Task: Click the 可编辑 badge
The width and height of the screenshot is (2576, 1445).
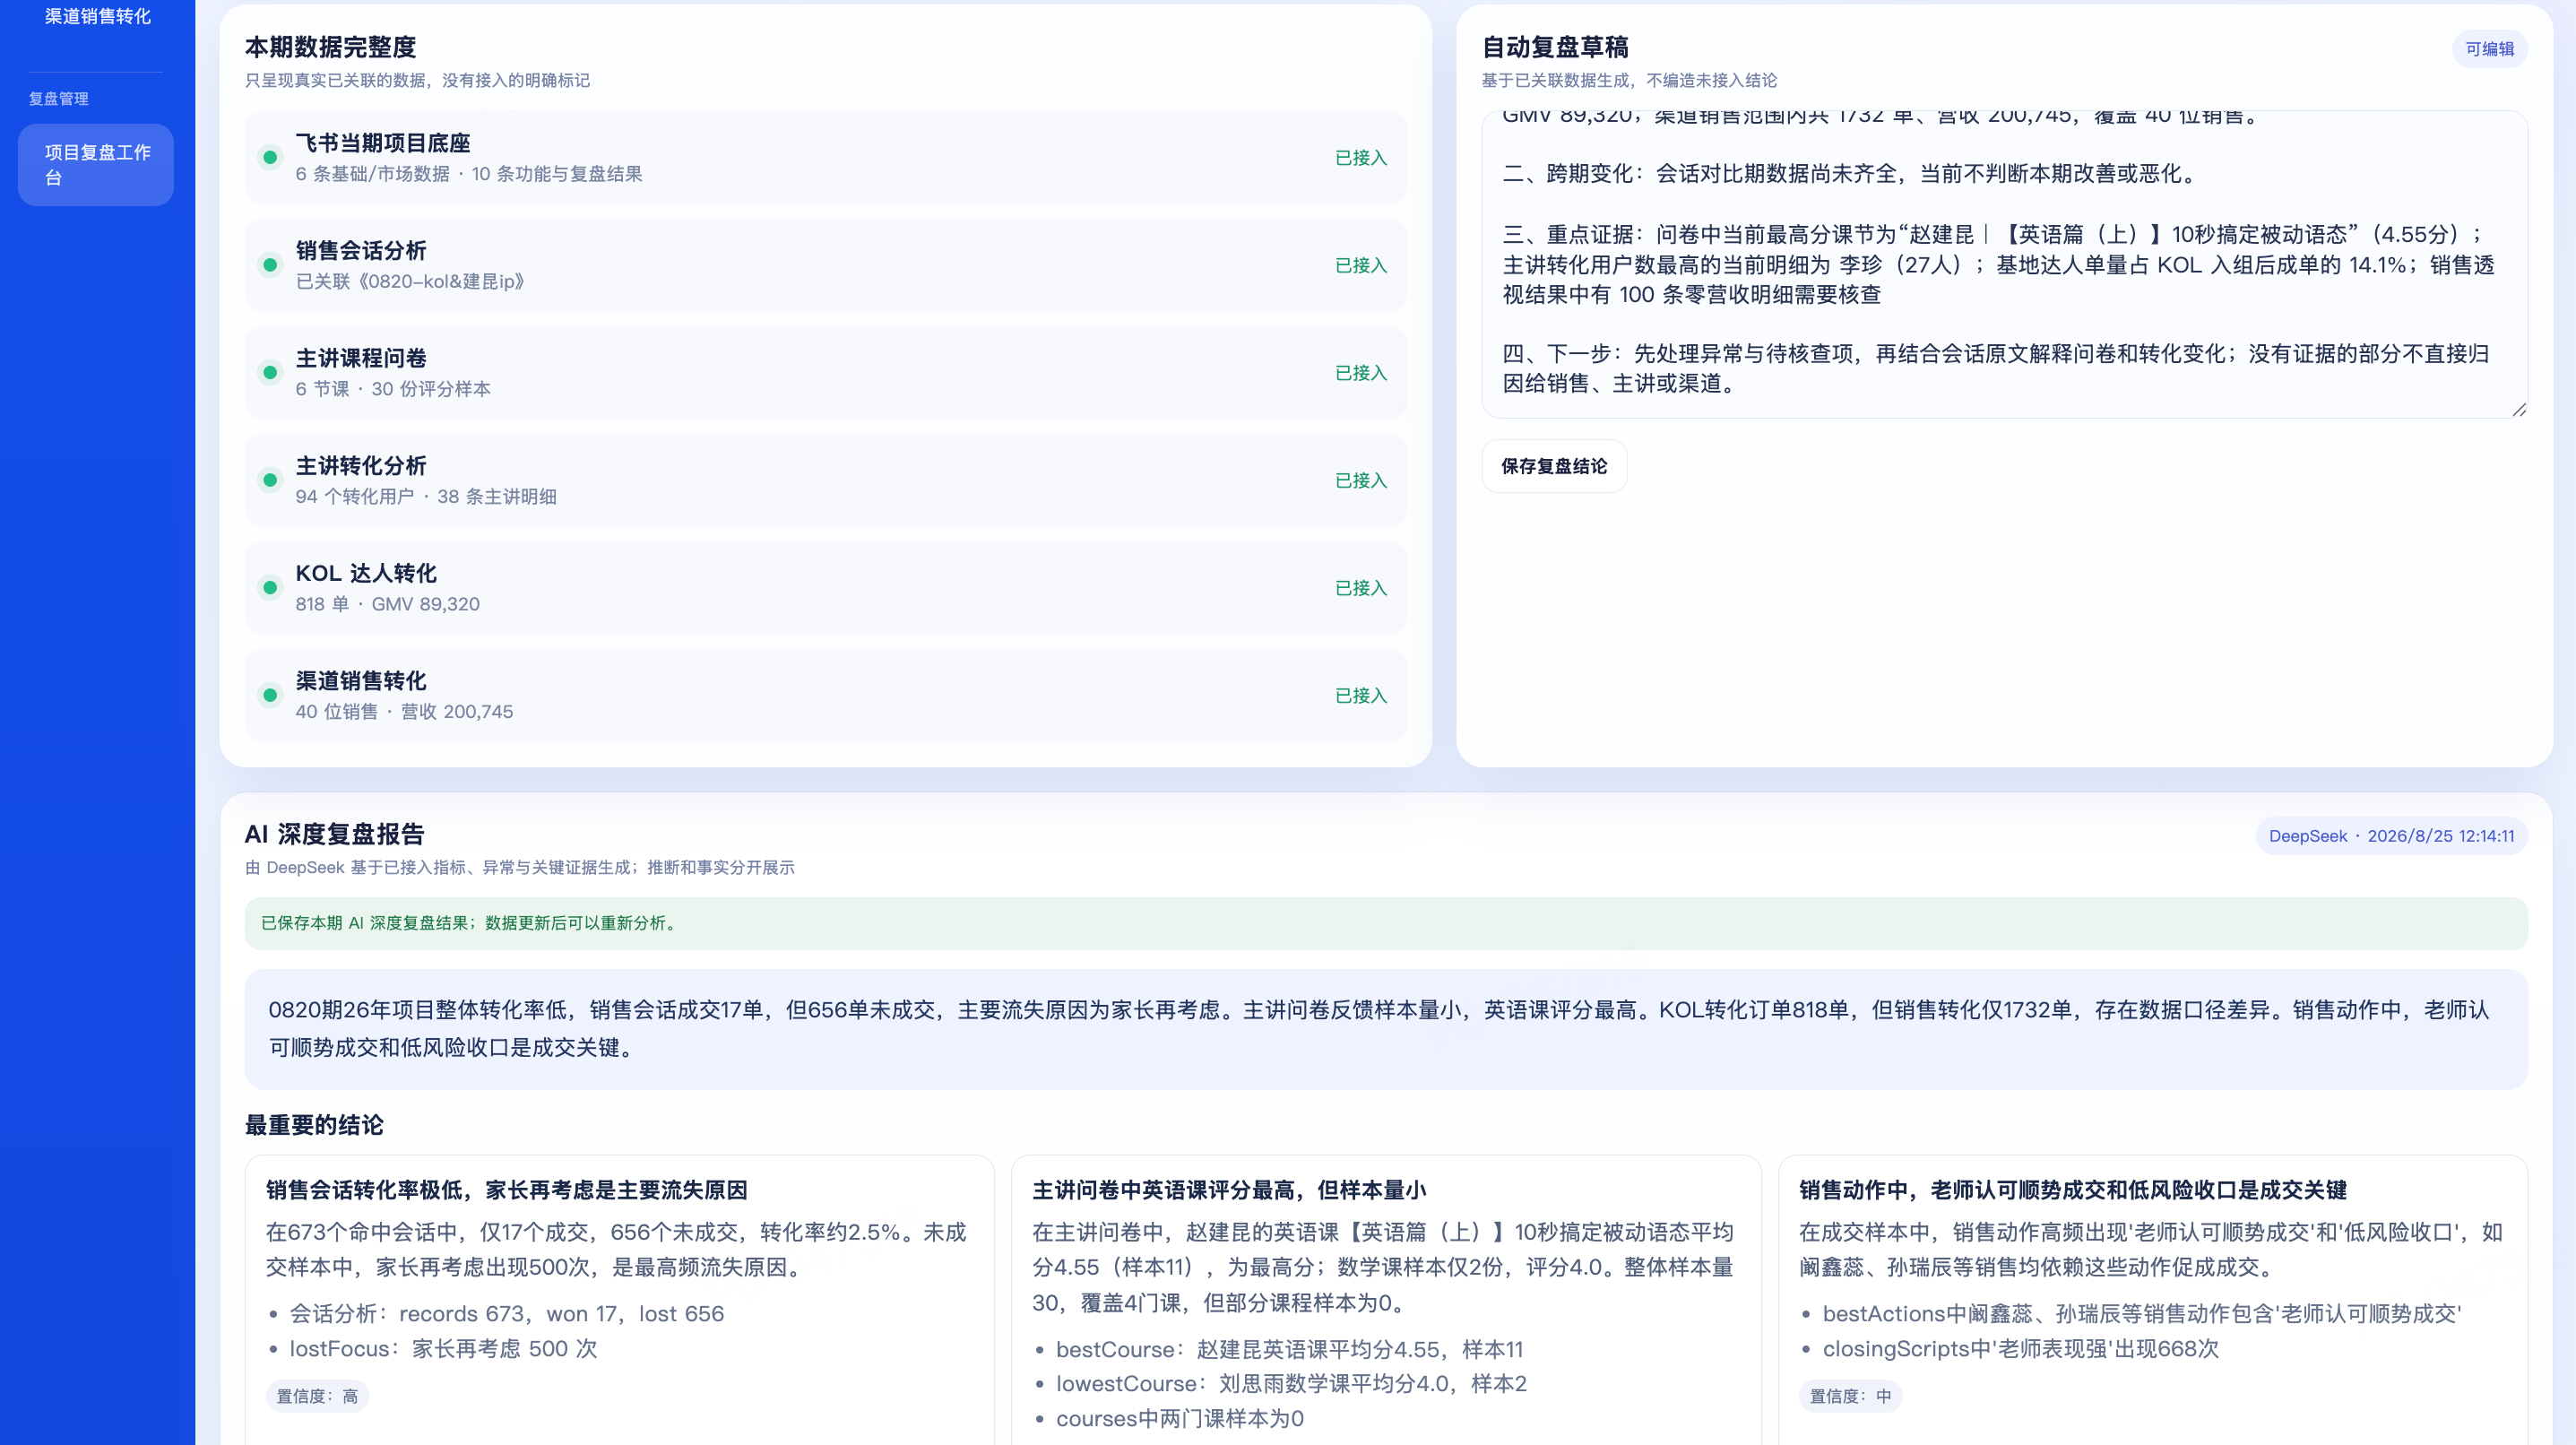Action: pyautogui.click(x=2489, y=49)
